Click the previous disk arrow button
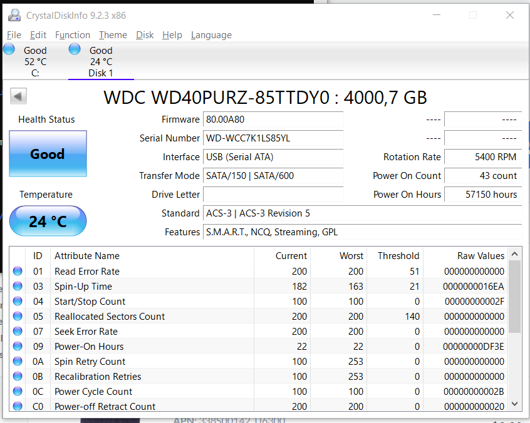 pos(18,96)
